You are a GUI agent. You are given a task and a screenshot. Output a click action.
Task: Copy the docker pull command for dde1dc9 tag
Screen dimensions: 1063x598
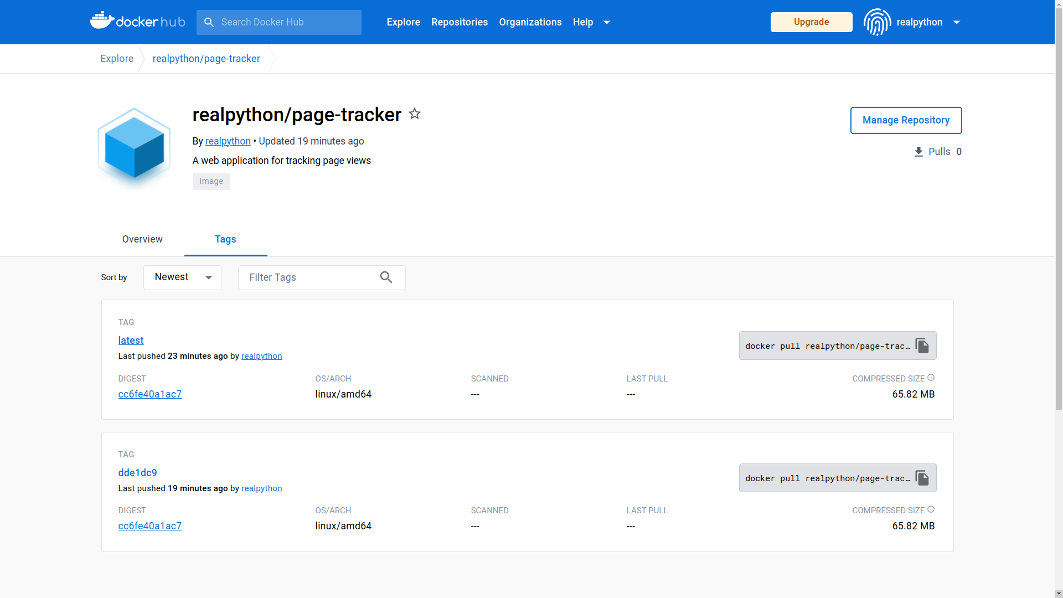(922, 477)
